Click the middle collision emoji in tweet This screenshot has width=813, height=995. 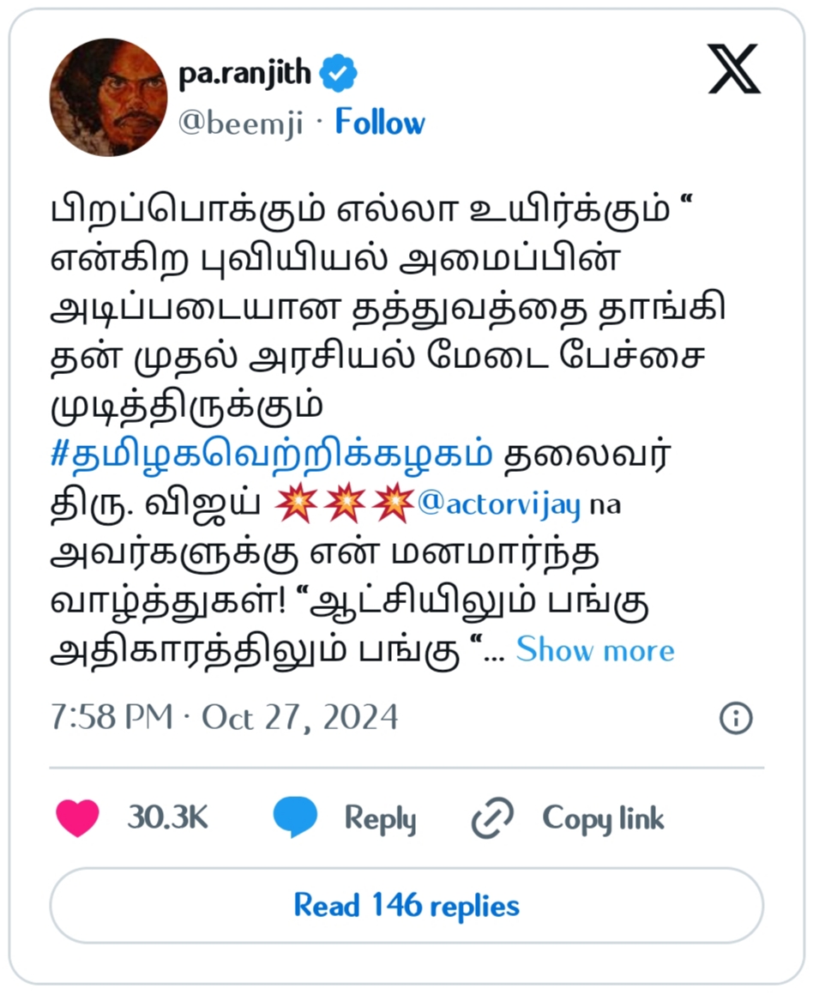click(345, 503)
